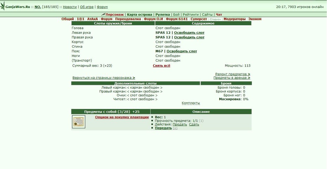Free the Правая рука slot
This screenshot has height=169, width=327.
pyautogui.click(x=189, y=37)
